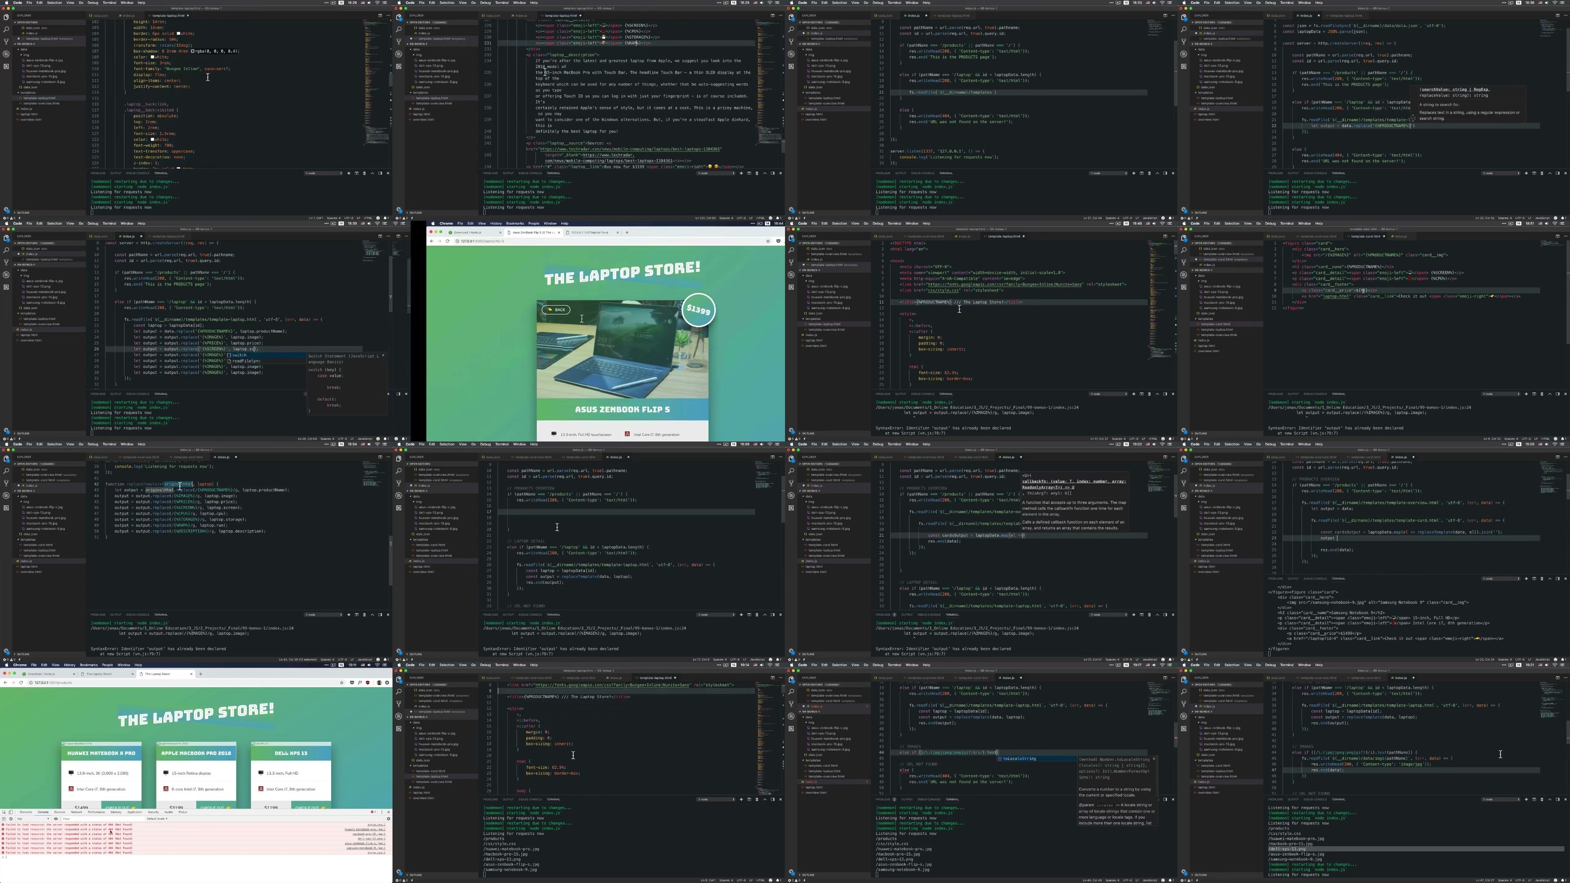This screenshot has height=883, width=1570.
Task: Select the index.js editor tab in 18:26 VS Code
Action: pyautogui.click(x=129, y=16)
